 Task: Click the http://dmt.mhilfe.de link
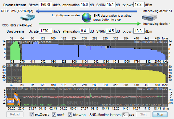pyautogui.click(x=154, y=65)
